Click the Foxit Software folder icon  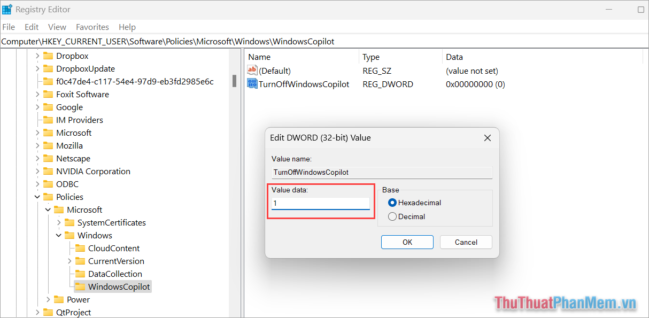click(x=48, y=94)
